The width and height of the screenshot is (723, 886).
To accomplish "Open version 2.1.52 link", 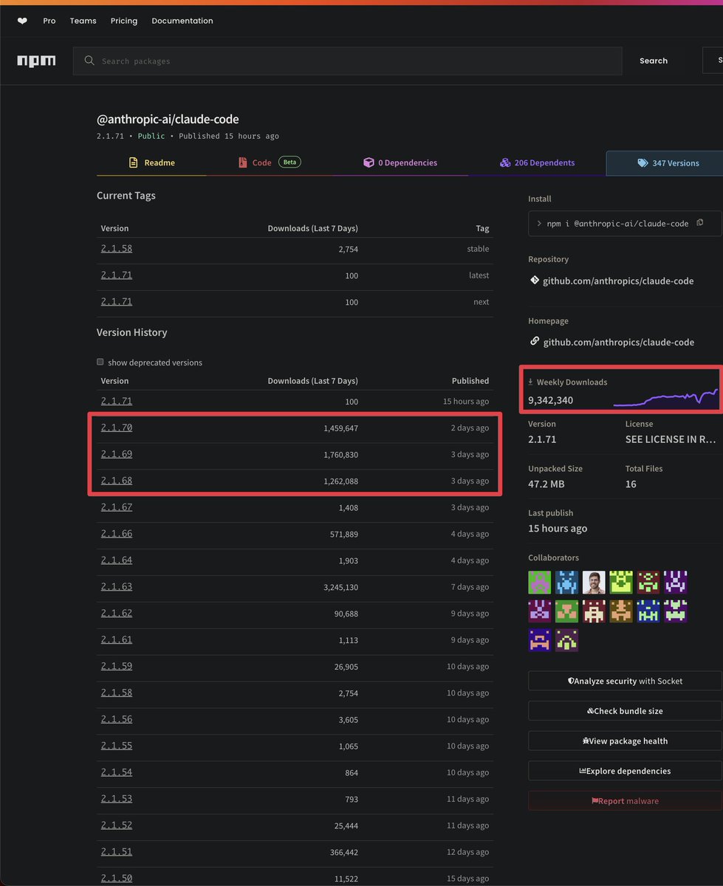I will pyautogui.click(x=117, y=825).
